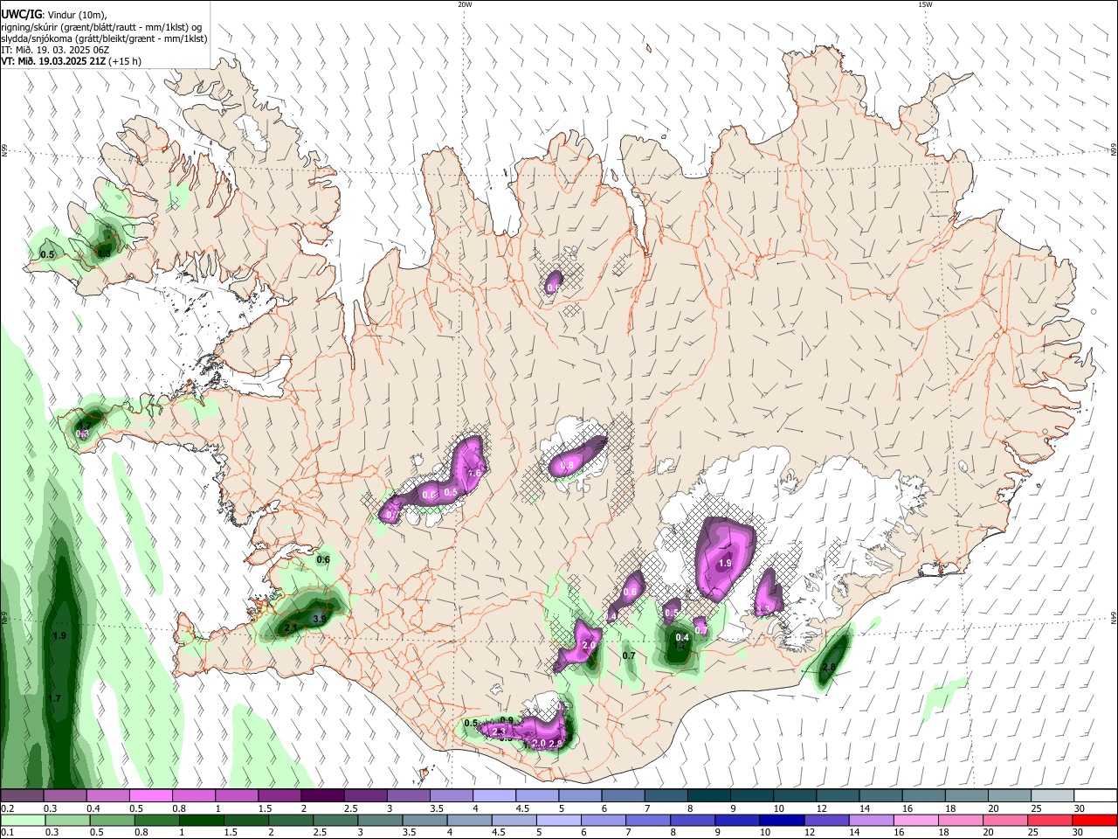Click the 20W longitude label

click(465, 4)
